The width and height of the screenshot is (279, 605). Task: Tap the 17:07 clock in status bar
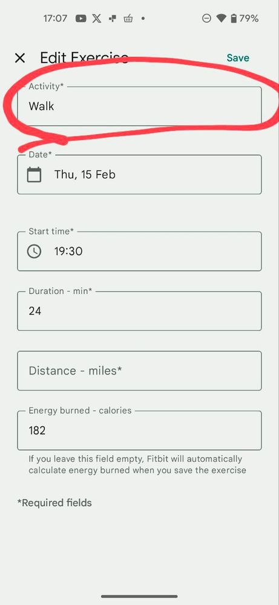55,18
